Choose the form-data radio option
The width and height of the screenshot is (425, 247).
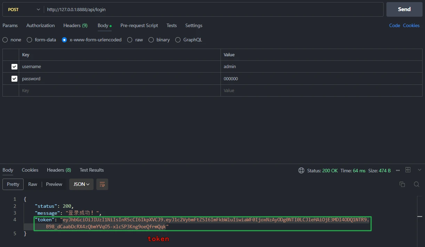pos(30,40)
